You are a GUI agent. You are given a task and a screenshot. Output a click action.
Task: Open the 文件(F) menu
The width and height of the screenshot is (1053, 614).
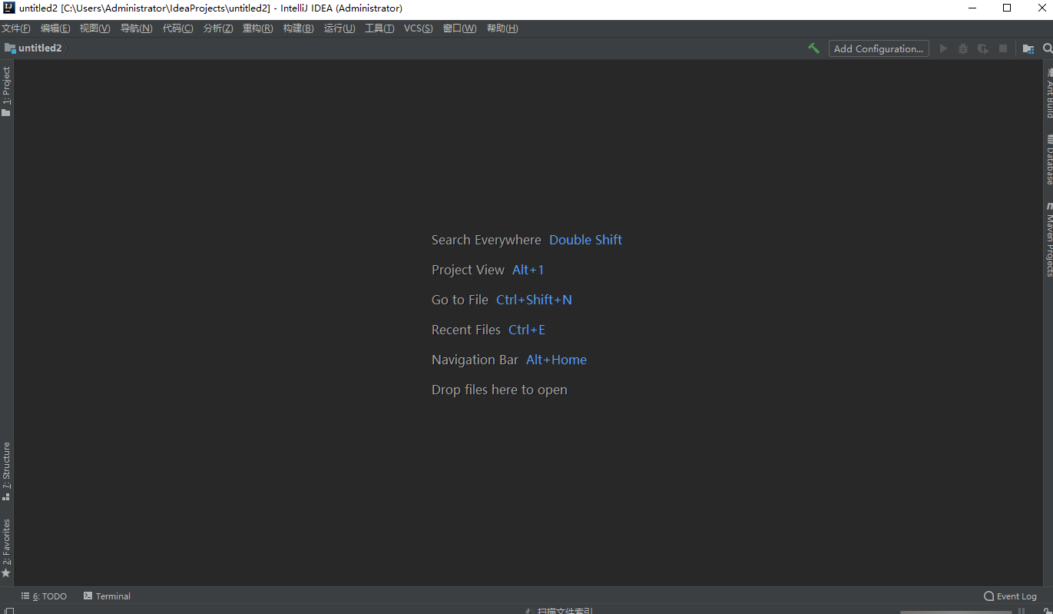coord(16,28)
